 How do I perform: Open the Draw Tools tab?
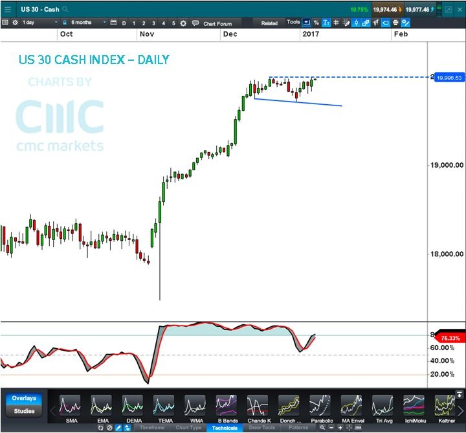pyautogui.click(x=262, y=427)
